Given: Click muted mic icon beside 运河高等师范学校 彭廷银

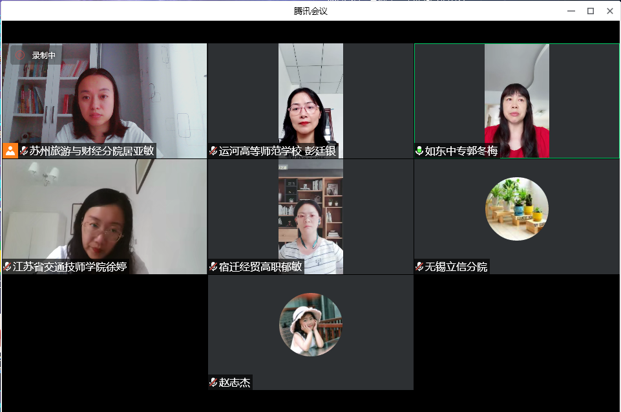Looking at the screenshot, I should [213, 151].
